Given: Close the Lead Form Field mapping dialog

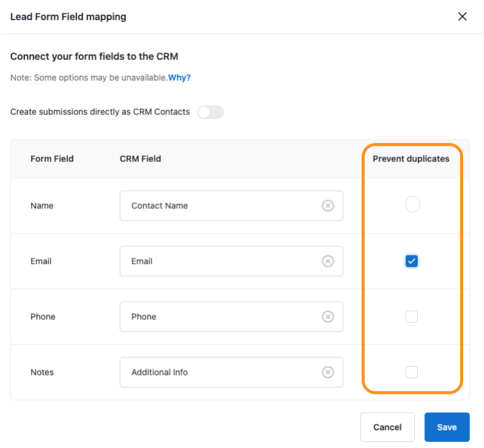Looking at the screenshot, I should pos(463,17).
